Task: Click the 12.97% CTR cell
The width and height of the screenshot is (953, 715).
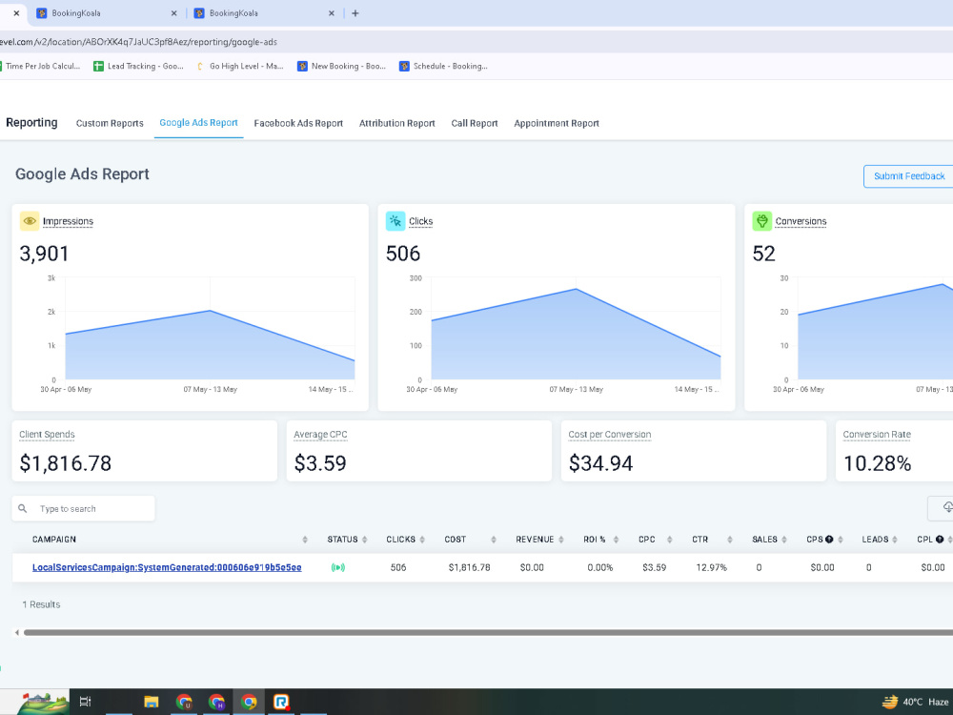Action: click(x=711, y=567)
